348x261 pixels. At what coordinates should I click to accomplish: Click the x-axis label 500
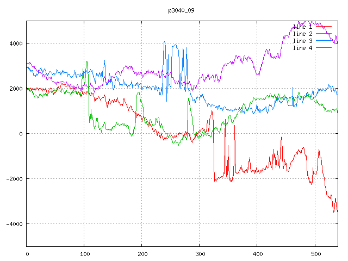(316, 254)
